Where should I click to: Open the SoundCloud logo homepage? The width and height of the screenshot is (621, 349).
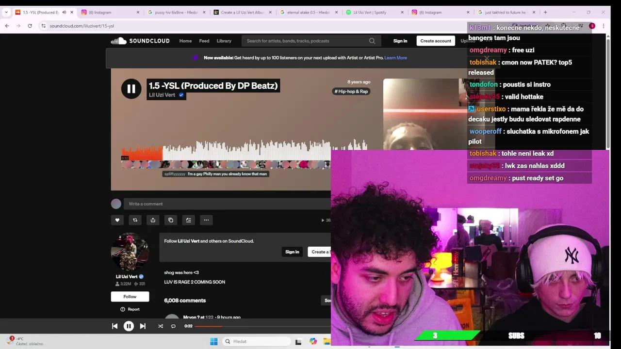tap(140, 41)
